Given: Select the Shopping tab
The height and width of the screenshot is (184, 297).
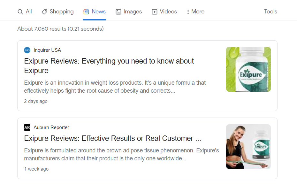Looking at the screenshot, I should click(x=57, y=11).
